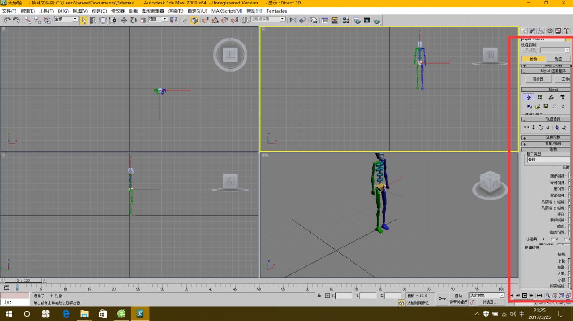The width and height of the screenshot is (573, 321).
Task: Click the Quick Render teapot icon
Action: pyautogui.click(x=377, y=20)
